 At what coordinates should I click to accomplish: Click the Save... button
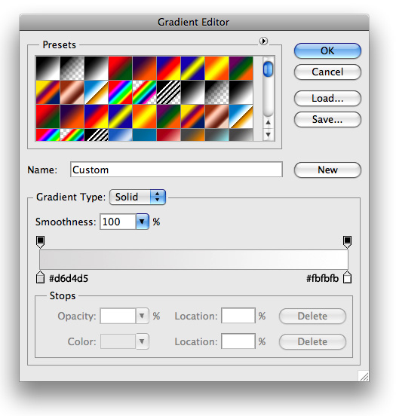[327, 119]
